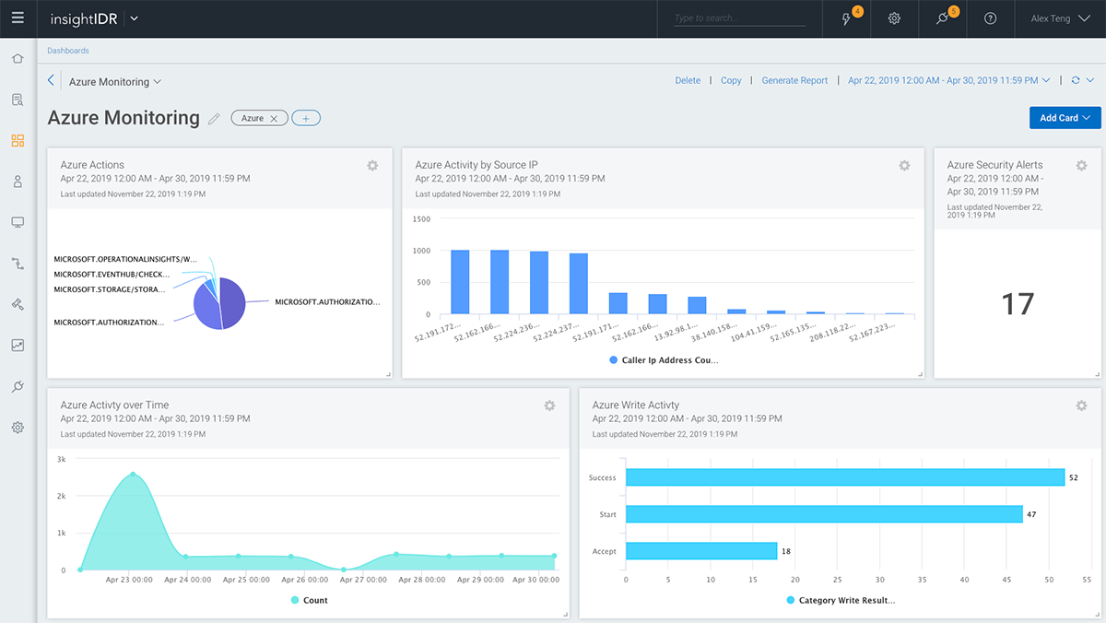Image resolution: width=1106 pixels, height=623 pixels.
Task: Toggle the Category Write Result legend
Action: (841, 600)
